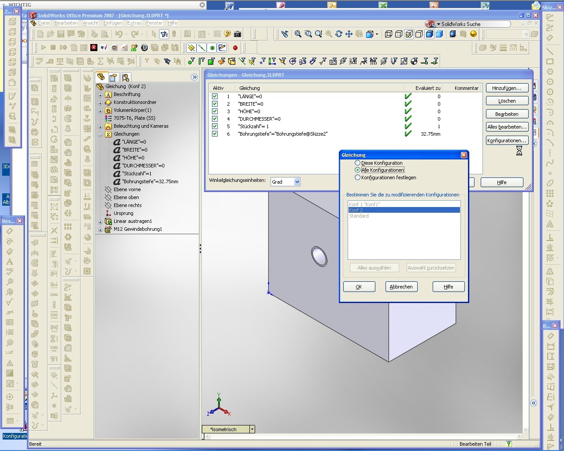Click the Undo arrow icon

pyautogui.click(x=119, y=34)
